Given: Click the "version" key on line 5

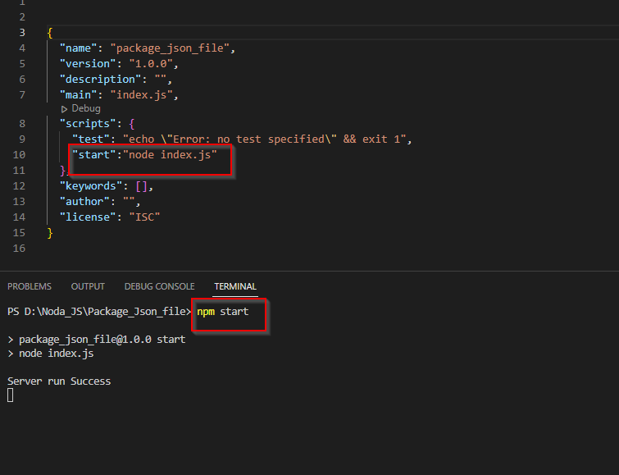Looking at the screenshot, I should [x=88, y=64].
